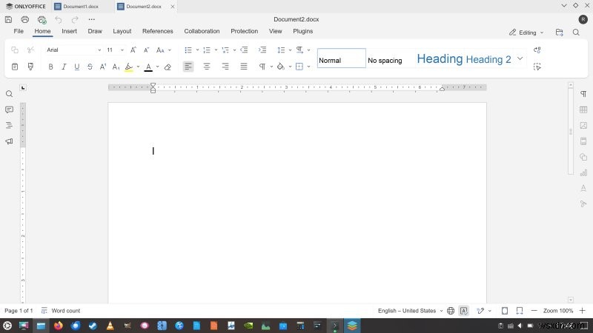Screen dimensions: 593x333
Task: Toggle Align right paragraph alignment
Action: [225, 67]
